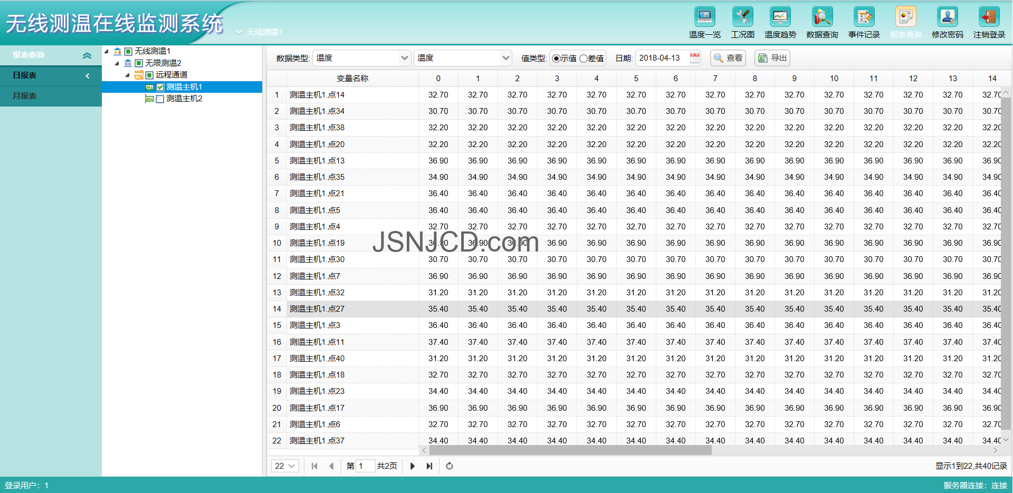Go to the next page
The width and height of the screenshot is (1013, 493).
pos(413,466)
